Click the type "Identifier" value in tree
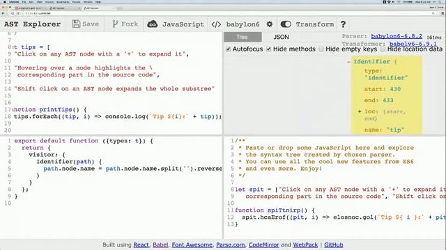The width and height of the screenshot is (446, 250). point(386,78)
